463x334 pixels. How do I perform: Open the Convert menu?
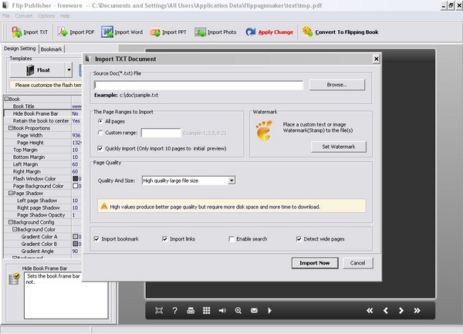click(24, 16)
